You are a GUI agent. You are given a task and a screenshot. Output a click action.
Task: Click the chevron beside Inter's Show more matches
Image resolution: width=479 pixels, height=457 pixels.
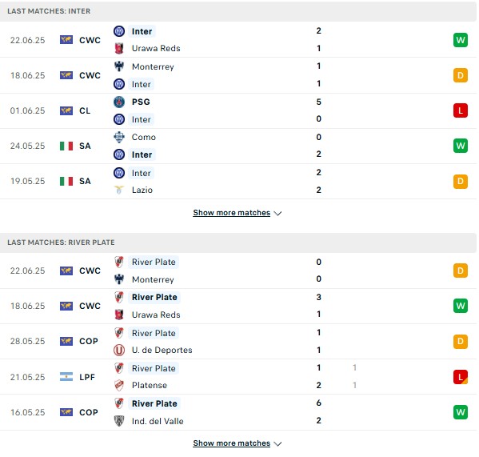coord(277,214)
